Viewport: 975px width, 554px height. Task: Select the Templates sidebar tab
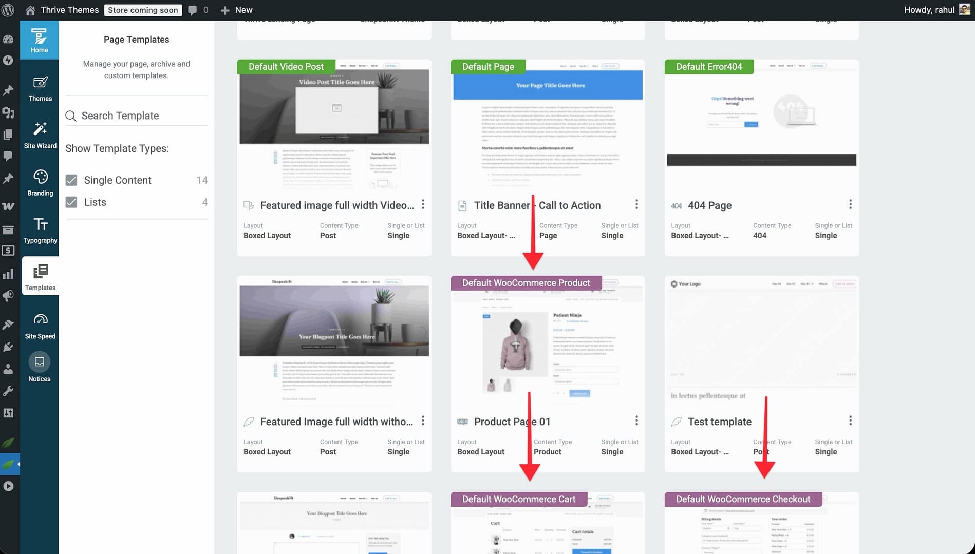40,276
